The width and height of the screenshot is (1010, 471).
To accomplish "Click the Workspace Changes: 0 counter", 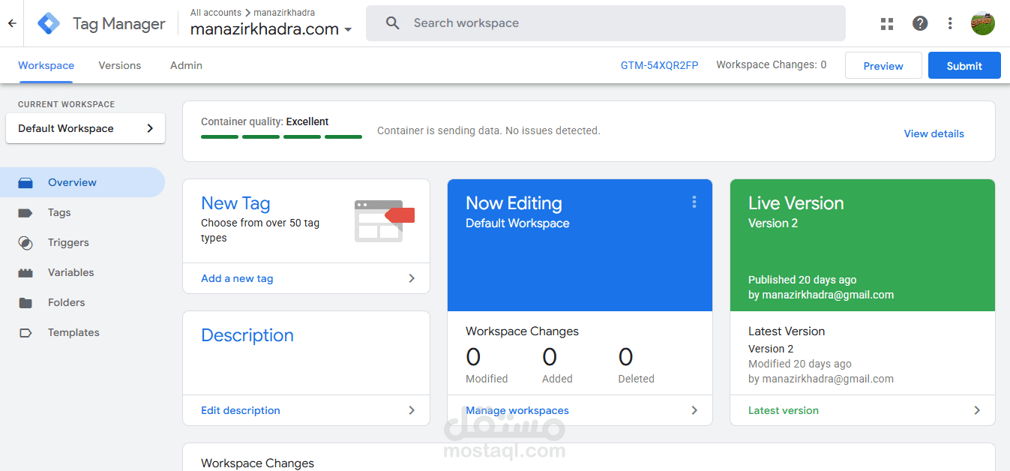I will [x=772, y=65].
